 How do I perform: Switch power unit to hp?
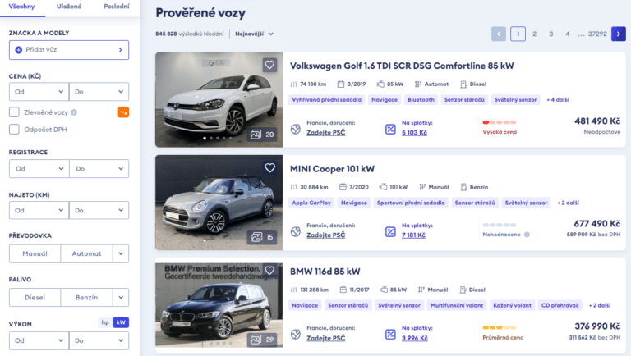pyautogui.click(x=104, y=322)
